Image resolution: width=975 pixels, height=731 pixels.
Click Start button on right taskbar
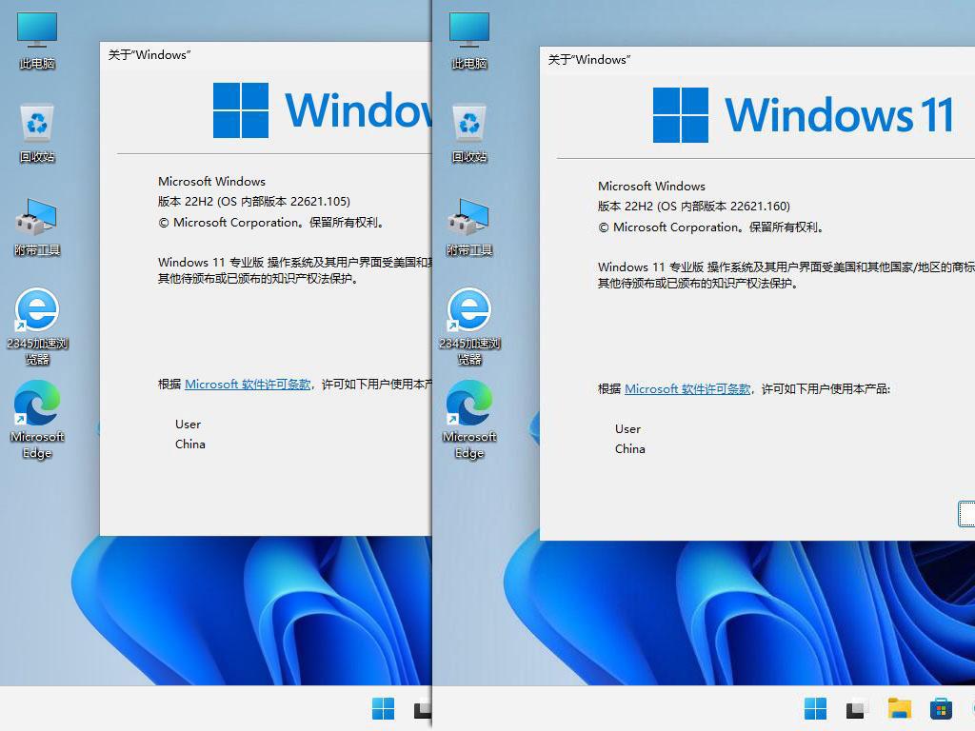tap(815, 708)
